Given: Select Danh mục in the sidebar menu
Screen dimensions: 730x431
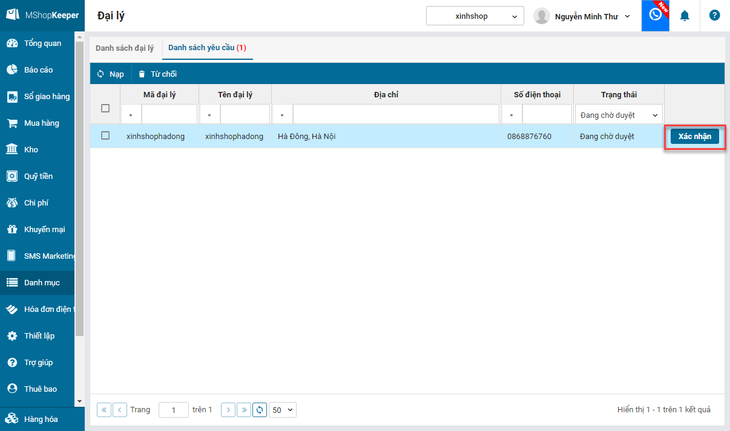Looking at the screenshot, I should 42,283.
